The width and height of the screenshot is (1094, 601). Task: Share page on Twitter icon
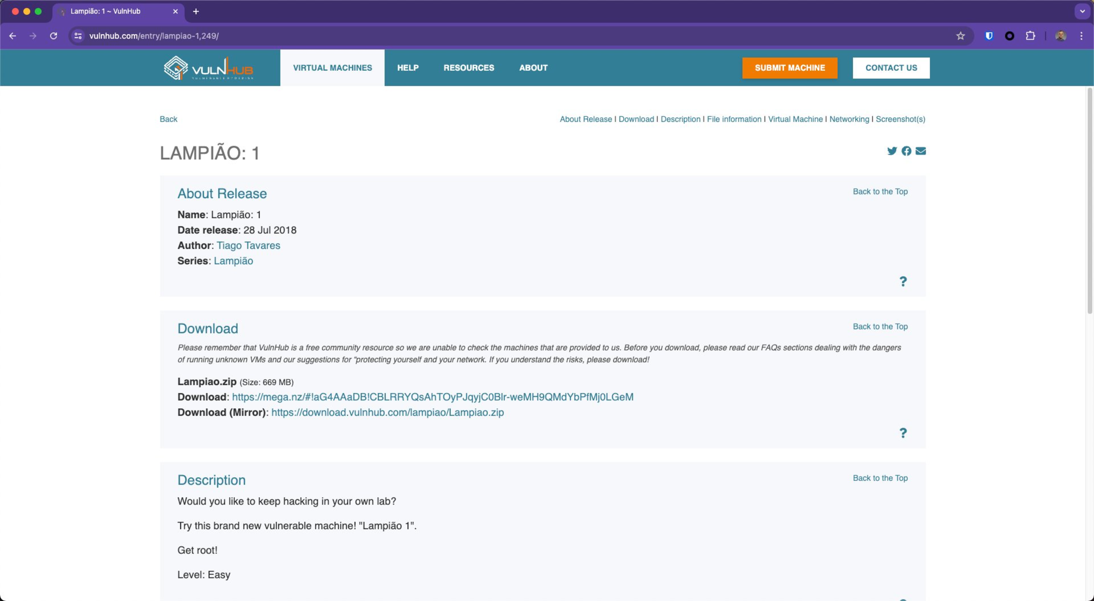[x=892, y=151]
